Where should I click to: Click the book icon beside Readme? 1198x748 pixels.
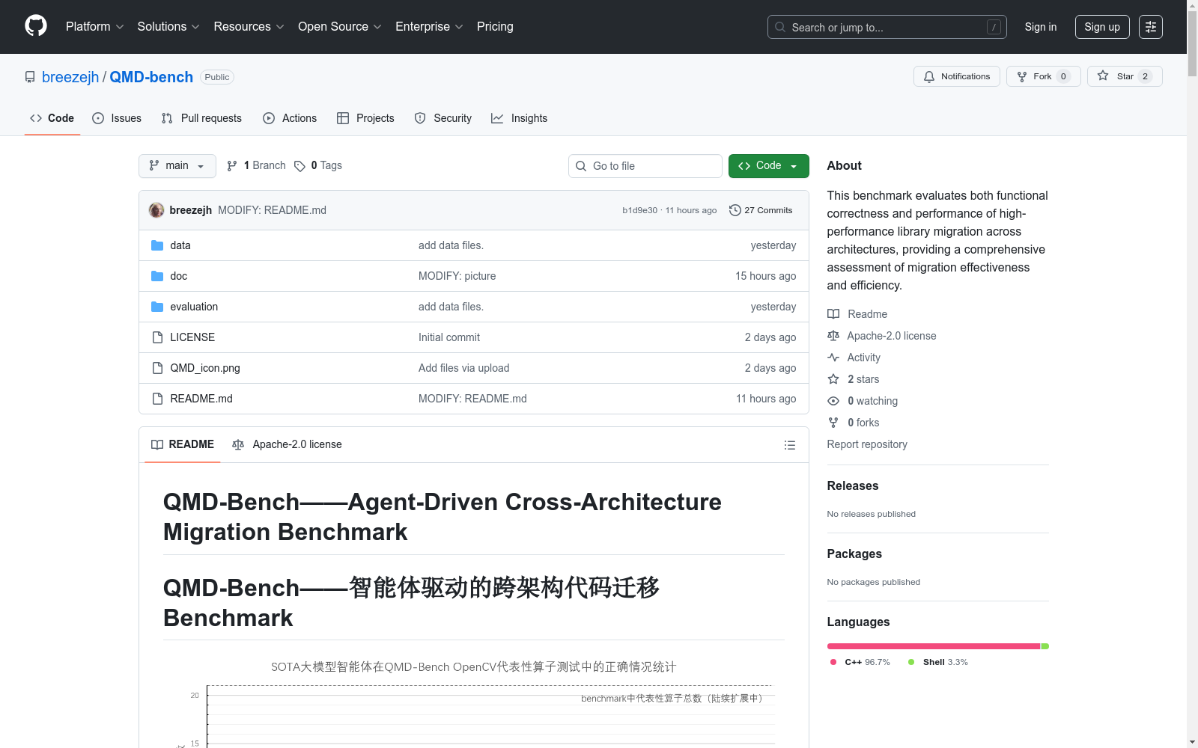tap(833, 314)
